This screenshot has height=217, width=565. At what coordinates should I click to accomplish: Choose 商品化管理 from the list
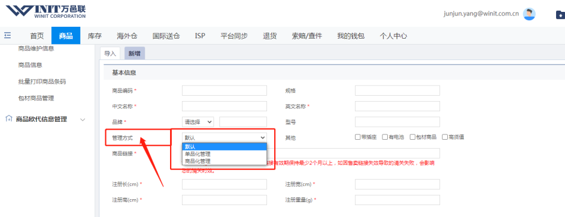point(224,161)
